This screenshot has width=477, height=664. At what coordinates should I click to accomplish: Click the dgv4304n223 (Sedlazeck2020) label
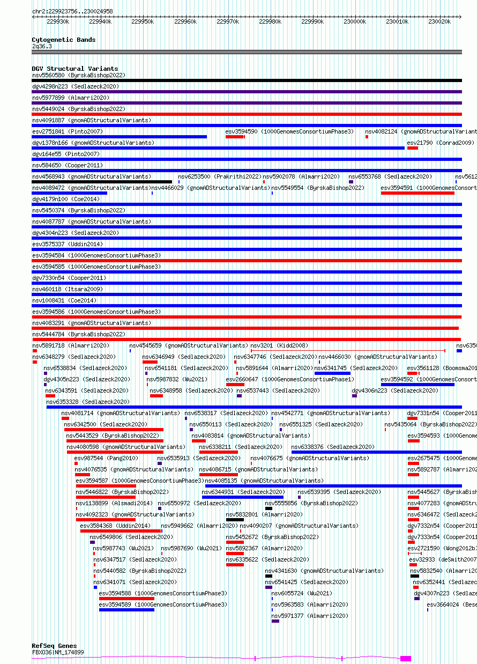[x=76, y=233]
